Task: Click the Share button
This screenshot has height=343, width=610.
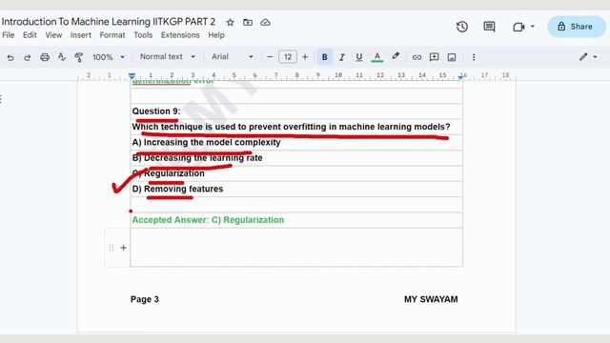Action: tap(577, 27)
